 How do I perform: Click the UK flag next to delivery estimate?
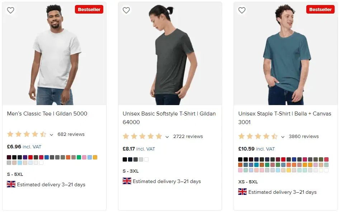11,184
